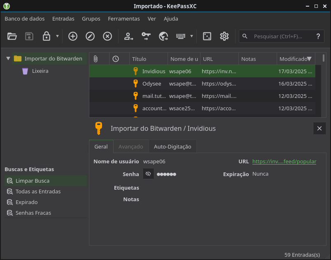Screen dimensions: 331x260
Task: Toggle password visibility eye icon
Action: pos(148,174)
